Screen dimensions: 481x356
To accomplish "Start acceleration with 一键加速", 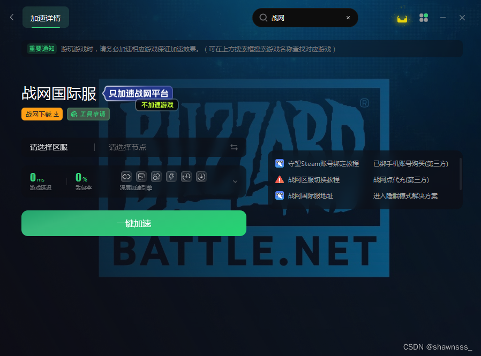I will pyautogui.click(x=134, y=223).
